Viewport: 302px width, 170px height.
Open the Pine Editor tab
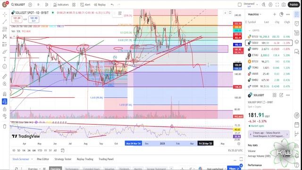pyautogui.click(x=43, y=159)
